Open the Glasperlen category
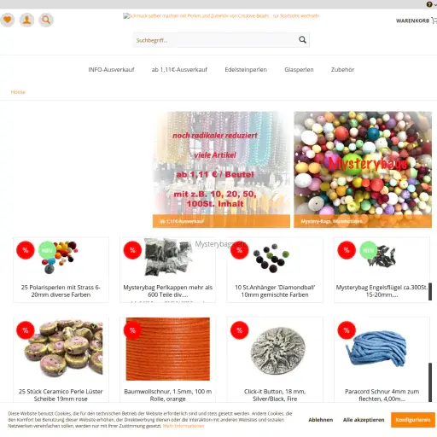 pyautogui.click(x=299, y=70)
